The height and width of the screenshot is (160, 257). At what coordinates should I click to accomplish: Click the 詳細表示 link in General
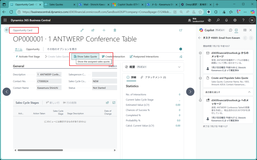coord(113,66)
